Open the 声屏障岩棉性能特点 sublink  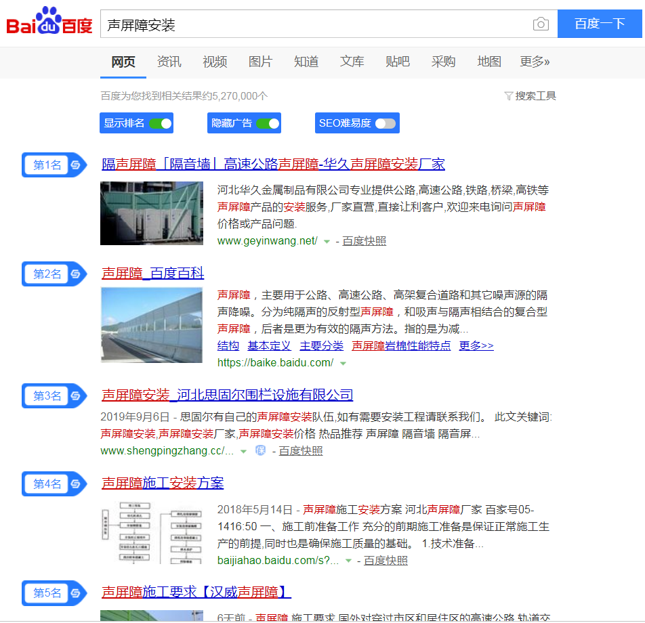401,346
